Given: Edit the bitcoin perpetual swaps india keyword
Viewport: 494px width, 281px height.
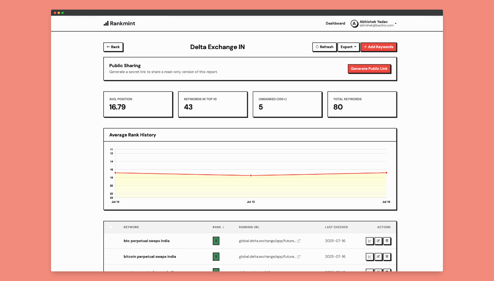Looking at the screenshot, I should click(378, 256).
